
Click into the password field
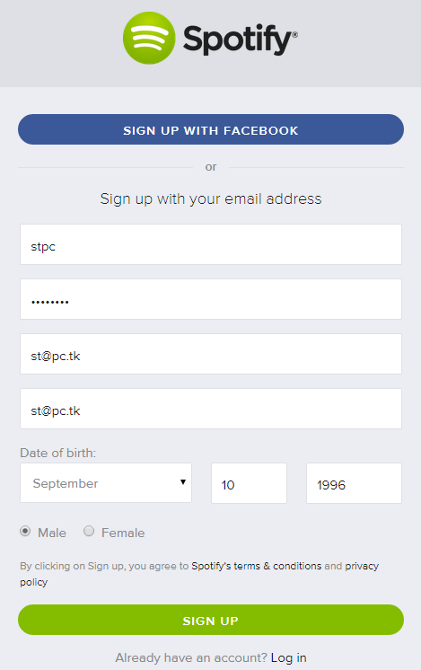coord(211,299)
